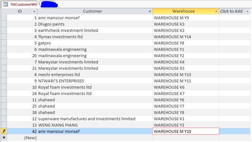The image size is (252, 142).
Task: Switch to the TblCustomerWH tab
Action: pyautogui.click(x=21, y=4)
